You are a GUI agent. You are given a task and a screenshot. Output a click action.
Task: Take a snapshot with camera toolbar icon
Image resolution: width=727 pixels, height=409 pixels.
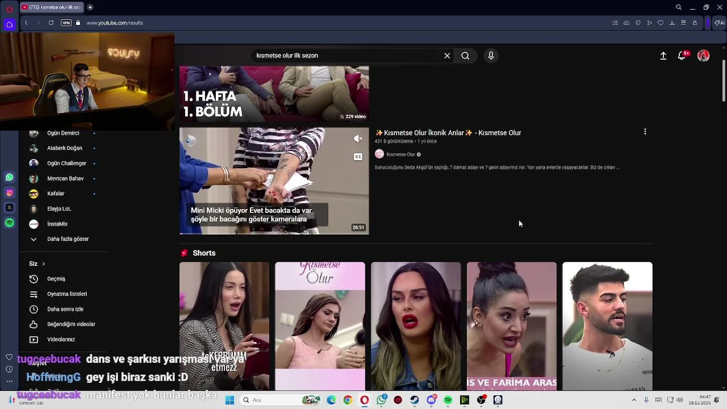626,23
